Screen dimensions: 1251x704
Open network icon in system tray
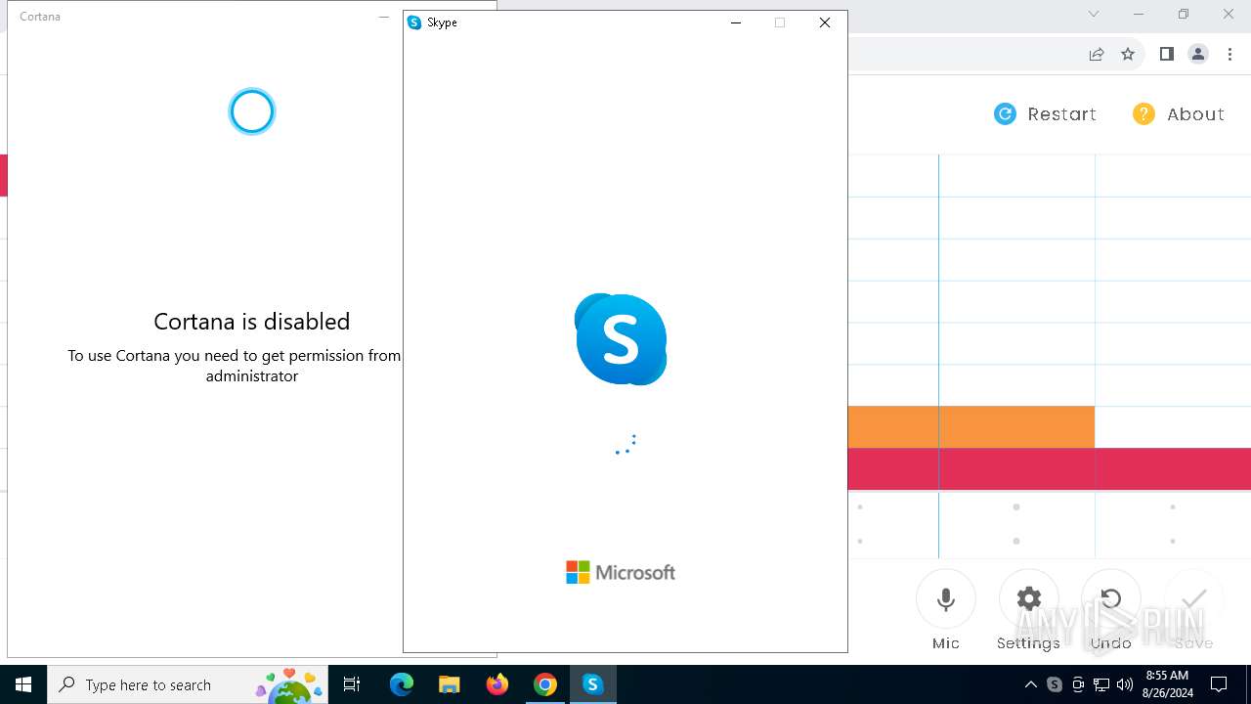pyautogui.click(x=1101, y=684)
